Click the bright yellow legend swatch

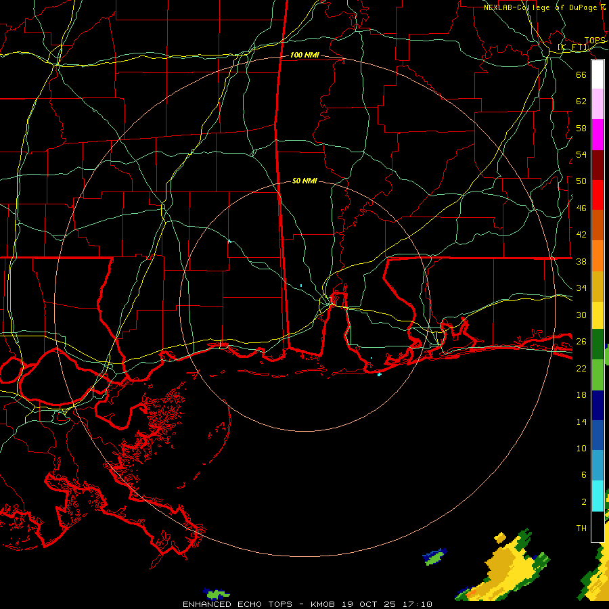(597, 315)
